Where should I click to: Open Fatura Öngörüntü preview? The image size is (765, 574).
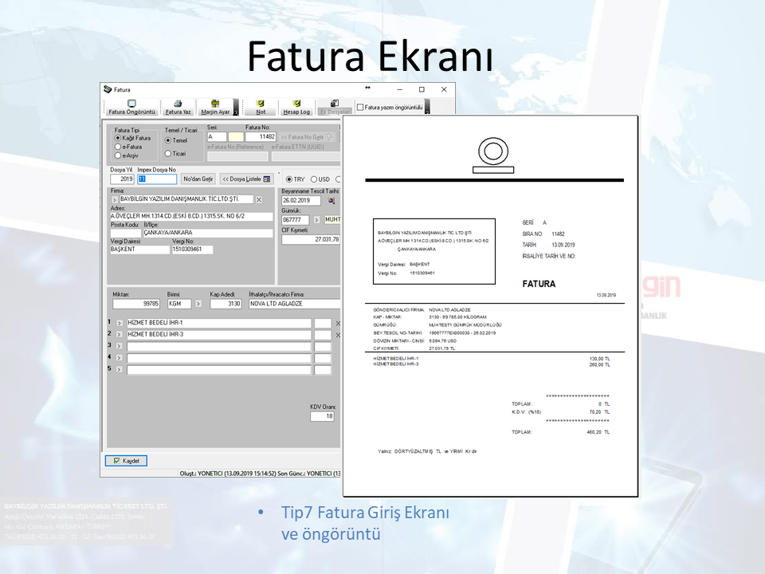point(131,107)
